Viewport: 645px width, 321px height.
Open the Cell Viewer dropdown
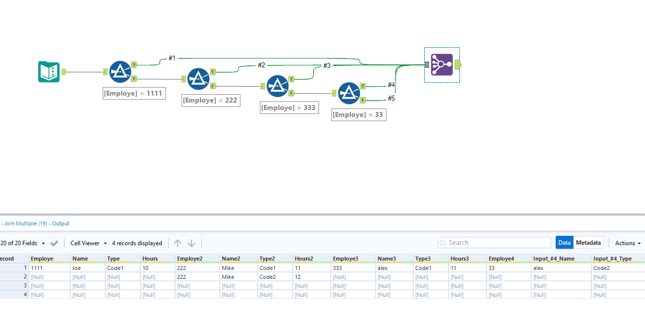pos(88,243)
